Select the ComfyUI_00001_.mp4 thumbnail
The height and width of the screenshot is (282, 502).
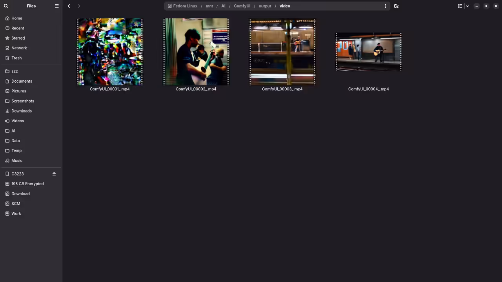109,52
